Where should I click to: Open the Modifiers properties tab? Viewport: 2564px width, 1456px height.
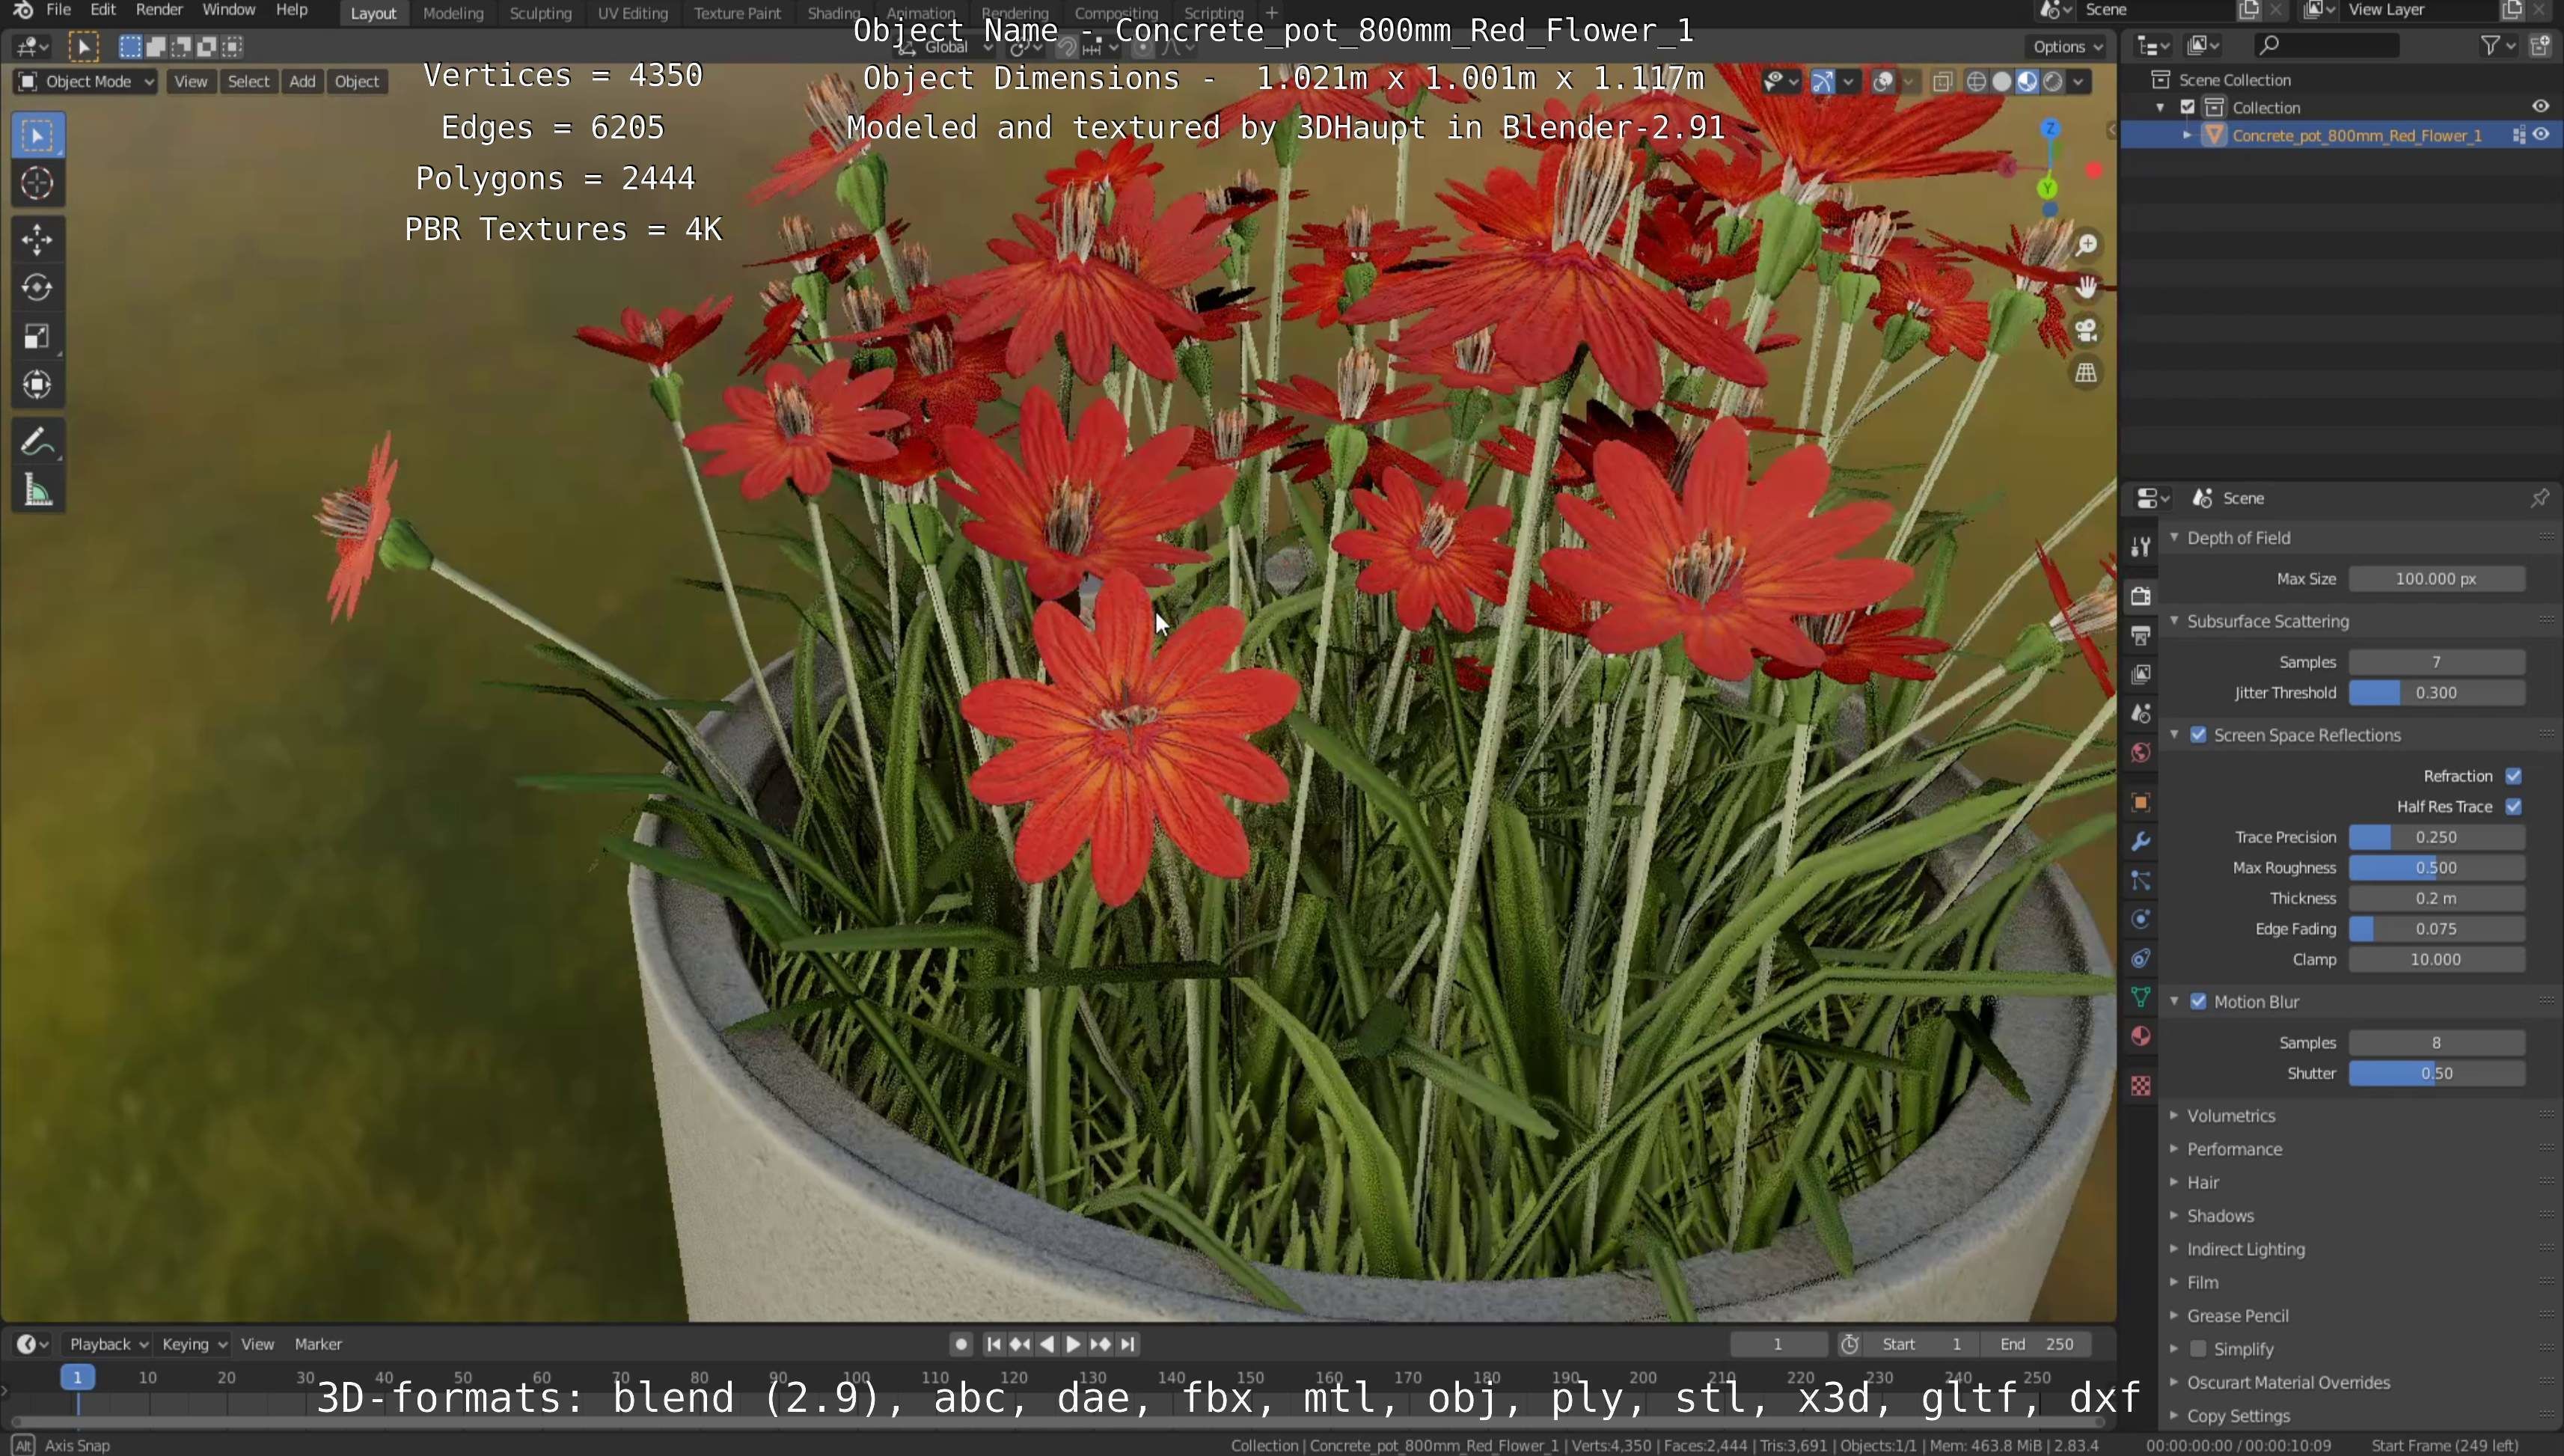tap(2140, 841)
